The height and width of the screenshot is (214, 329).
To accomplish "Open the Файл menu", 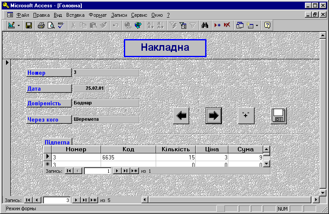I will tap(23, 15).
